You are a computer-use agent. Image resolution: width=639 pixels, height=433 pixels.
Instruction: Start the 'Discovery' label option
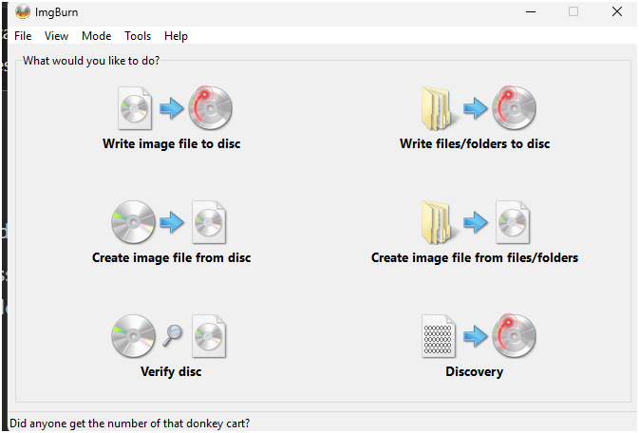[475, 371]
